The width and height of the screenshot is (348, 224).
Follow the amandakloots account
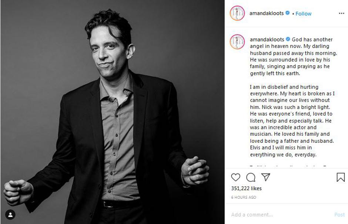[x=304, y=14]
